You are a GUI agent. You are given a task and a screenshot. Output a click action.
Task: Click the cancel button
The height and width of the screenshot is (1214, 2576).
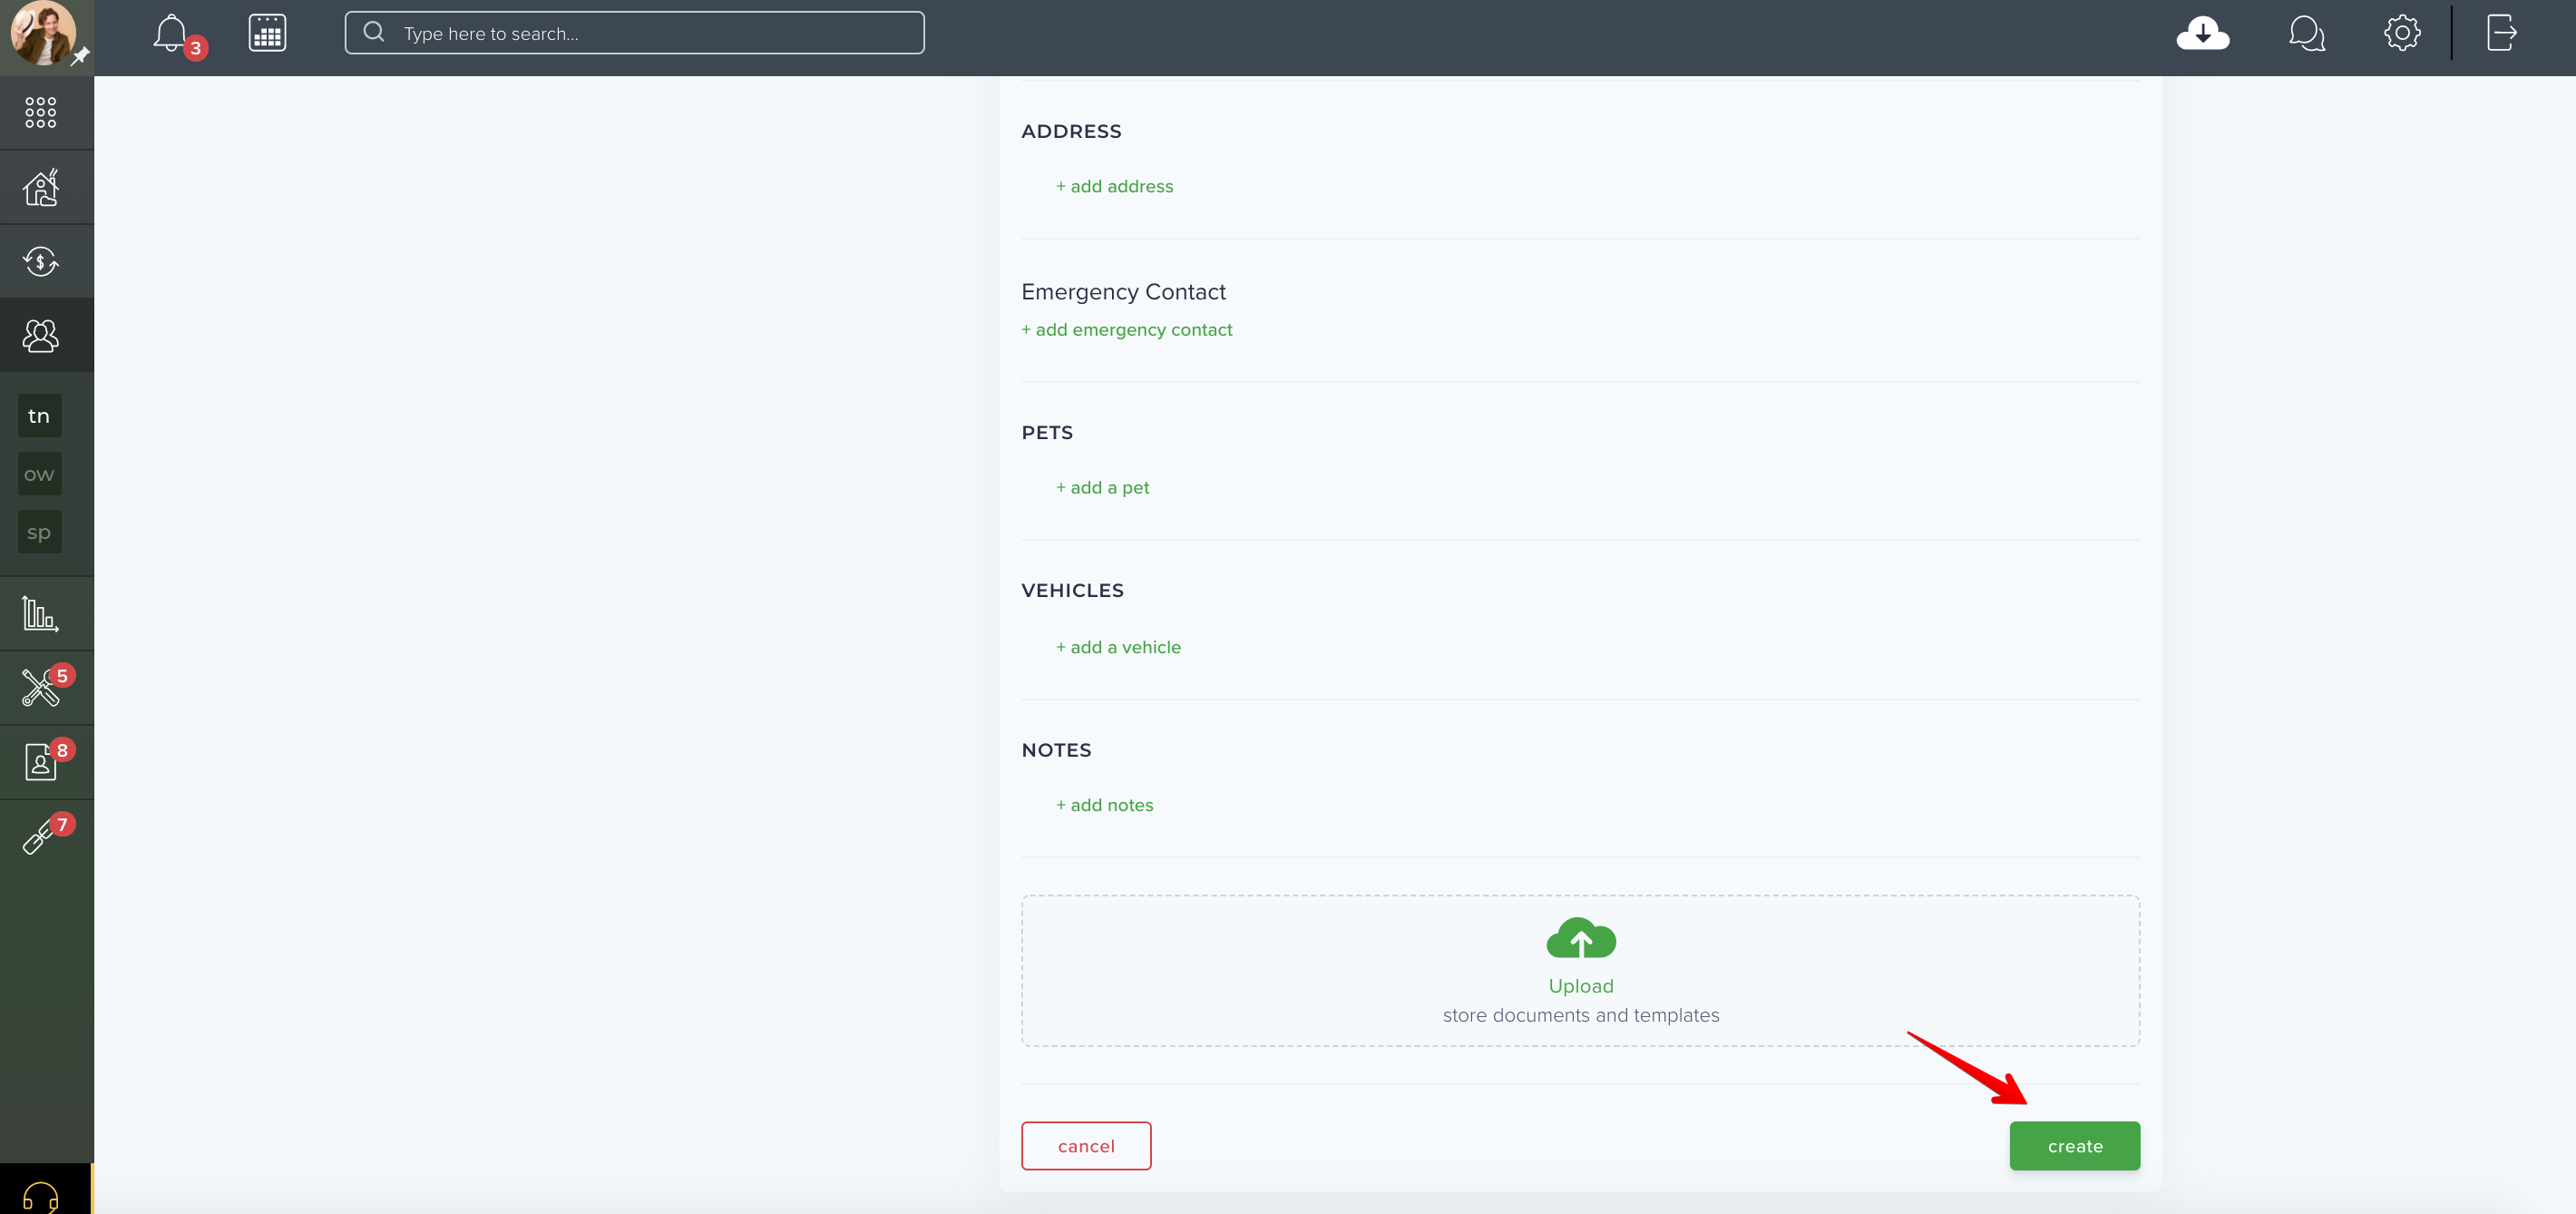pyautogui.click(x=1086, y=1146)
